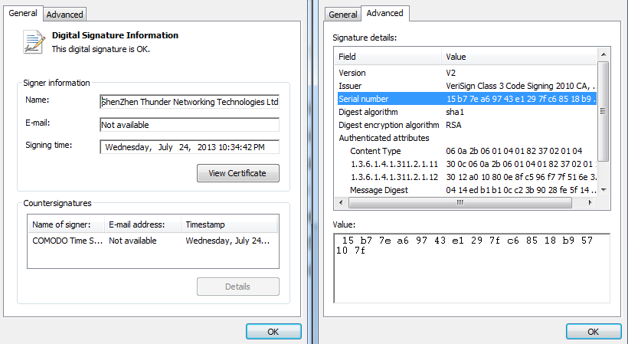Screen dimensions: 628x344
Task: Select the Issuer row
Action: coord(466,86)
